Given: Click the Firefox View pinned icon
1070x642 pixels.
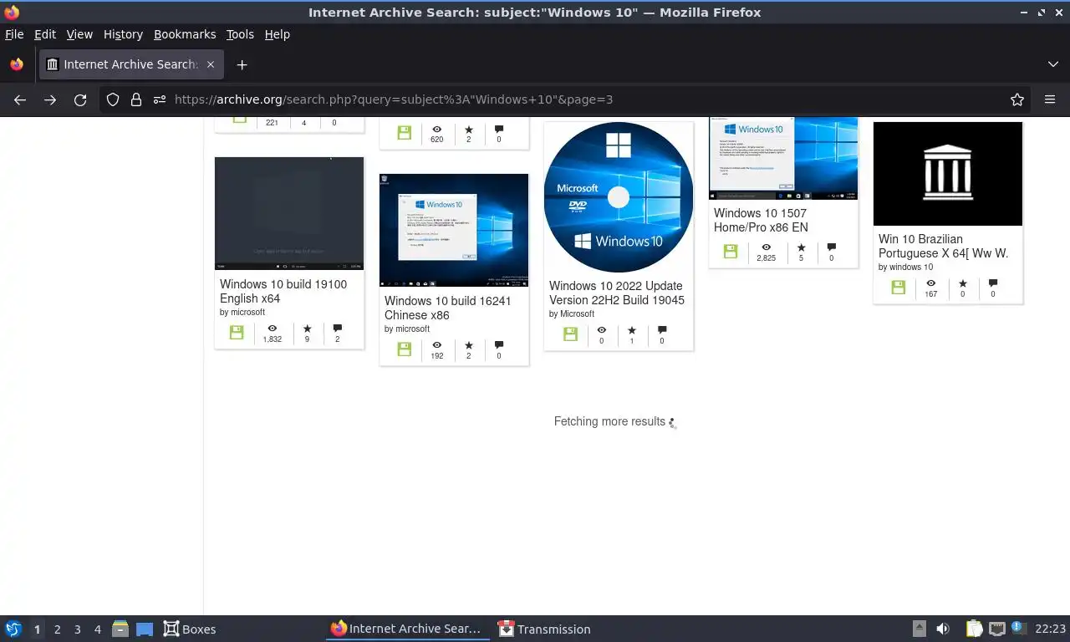Looking at the screenshot, I should [16, 64].
